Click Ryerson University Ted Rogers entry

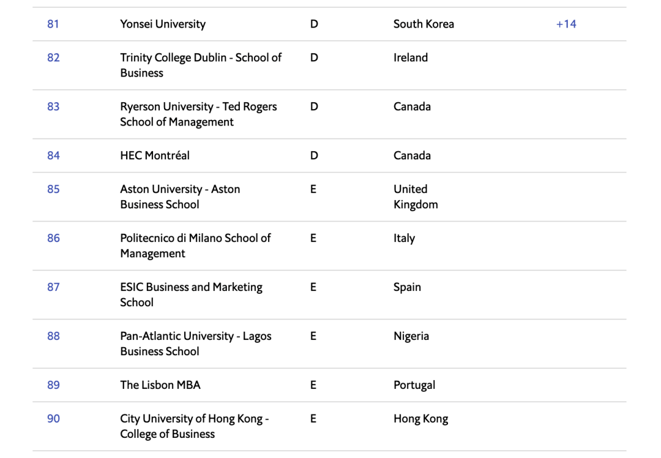(198, 114)
